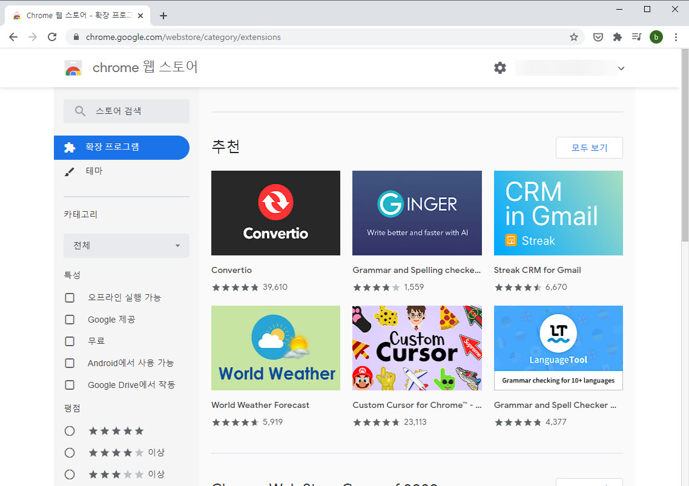This screenshot has width=689, height=486.
Task: Go back with the browser back arrow
Action: 13,37
